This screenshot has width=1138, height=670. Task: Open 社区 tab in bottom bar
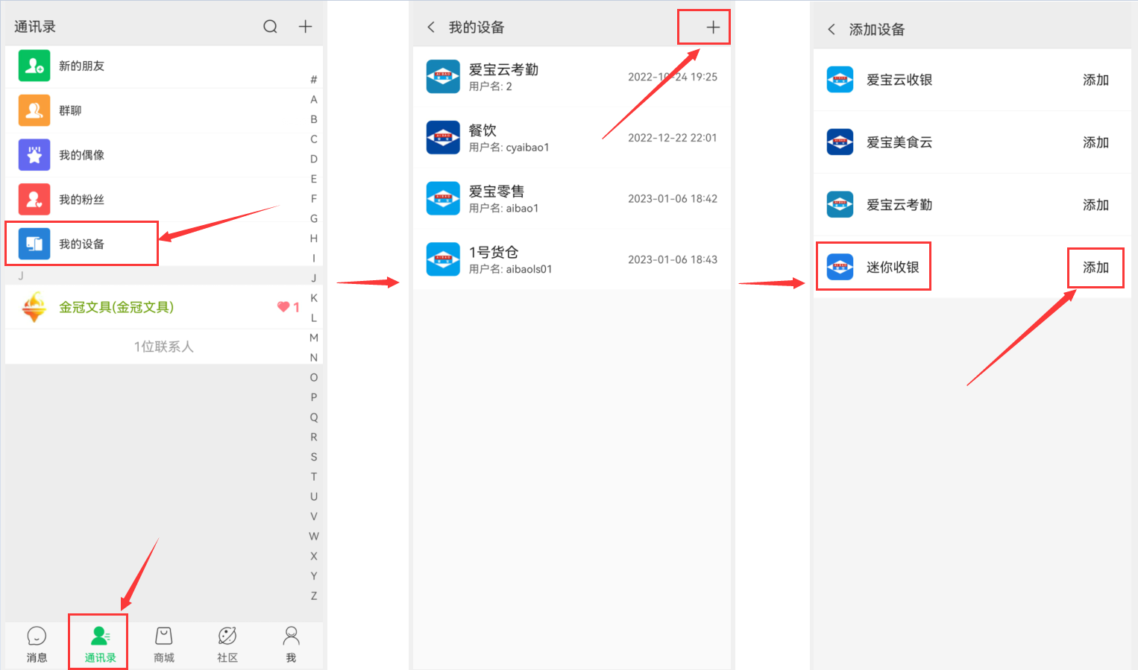[227, 644]
